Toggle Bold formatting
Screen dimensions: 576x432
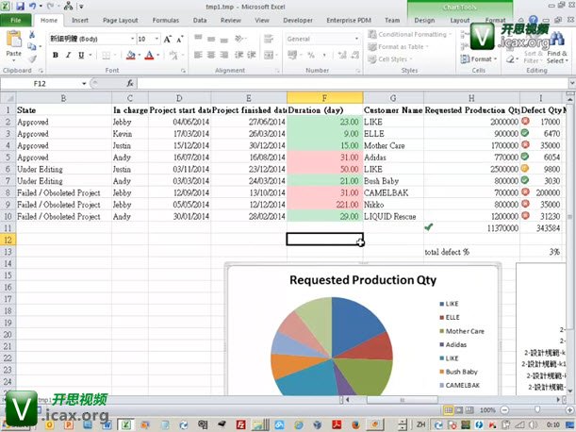click(x=56, y=55)
